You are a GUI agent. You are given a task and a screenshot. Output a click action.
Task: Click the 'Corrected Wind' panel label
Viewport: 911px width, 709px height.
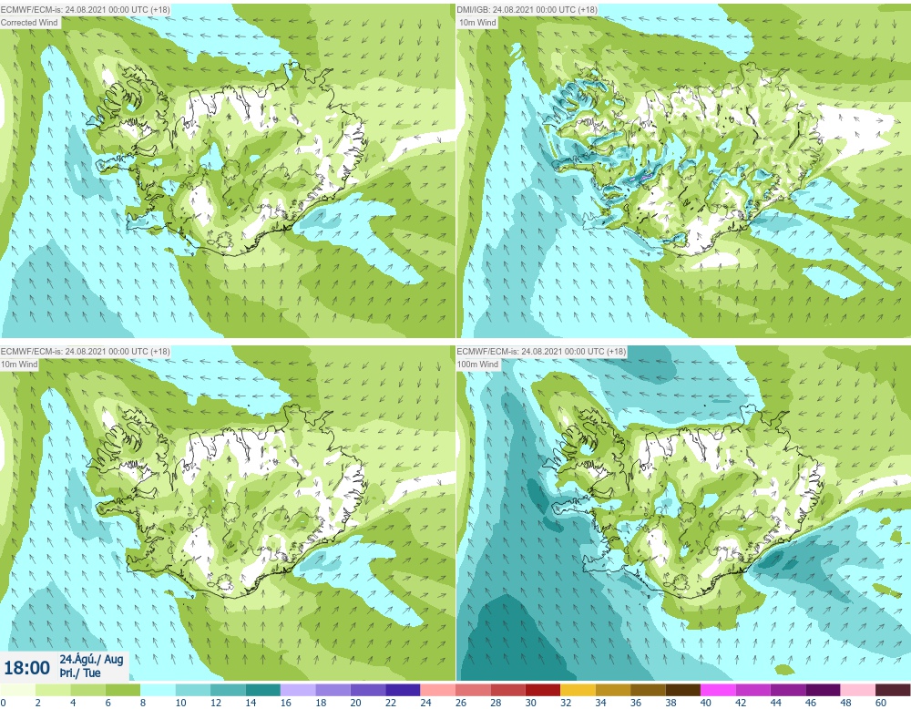[x=30, y=22]
